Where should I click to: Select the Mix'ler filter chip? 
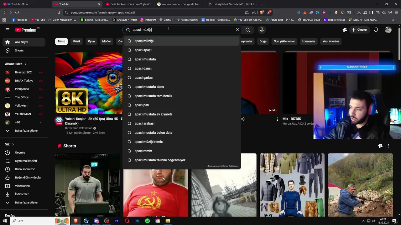107,41
